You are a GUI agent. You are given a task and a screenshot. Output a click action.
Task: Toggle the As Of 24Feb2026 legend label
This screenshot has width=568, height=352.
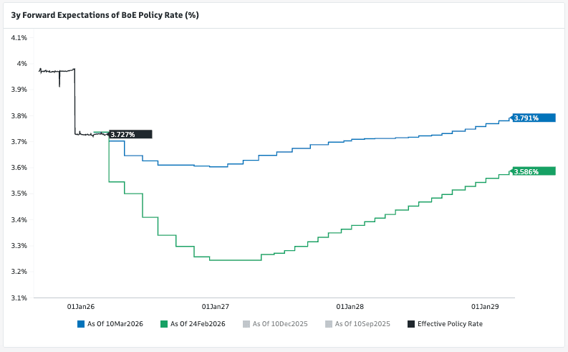pyautogui.click(x=198, y=324)
